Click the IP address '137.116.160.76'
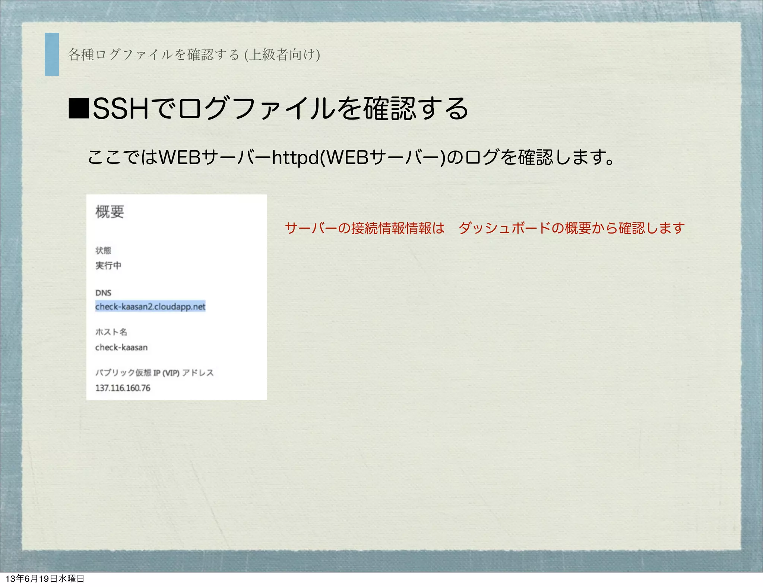 (123, 388)
